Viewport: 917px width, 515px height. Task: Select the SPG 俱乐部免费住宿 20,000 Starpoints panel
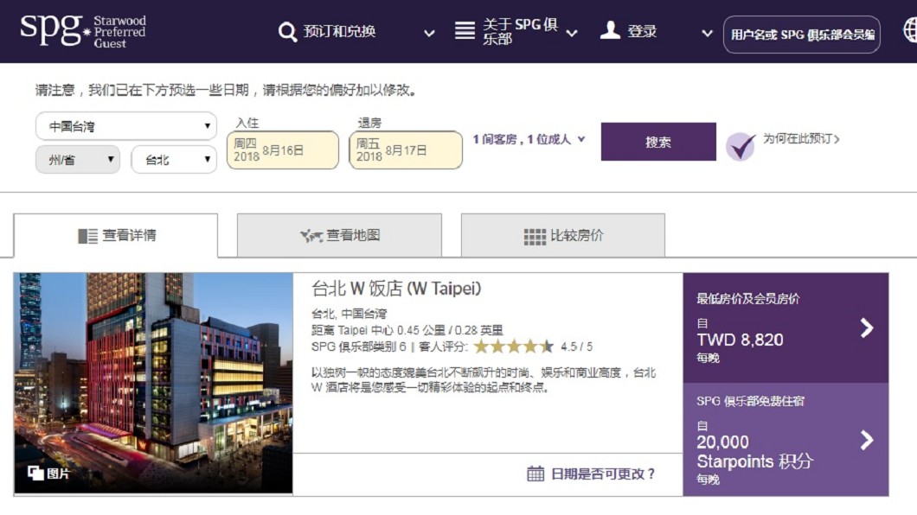point(786,440)
